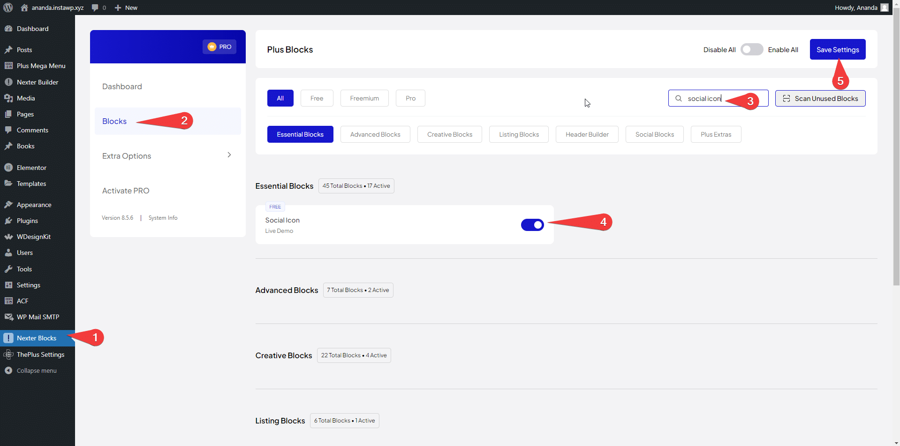This screenshot has height=446, width=900.
Task: Click the Save Settings button
Action: coord(837,49)
